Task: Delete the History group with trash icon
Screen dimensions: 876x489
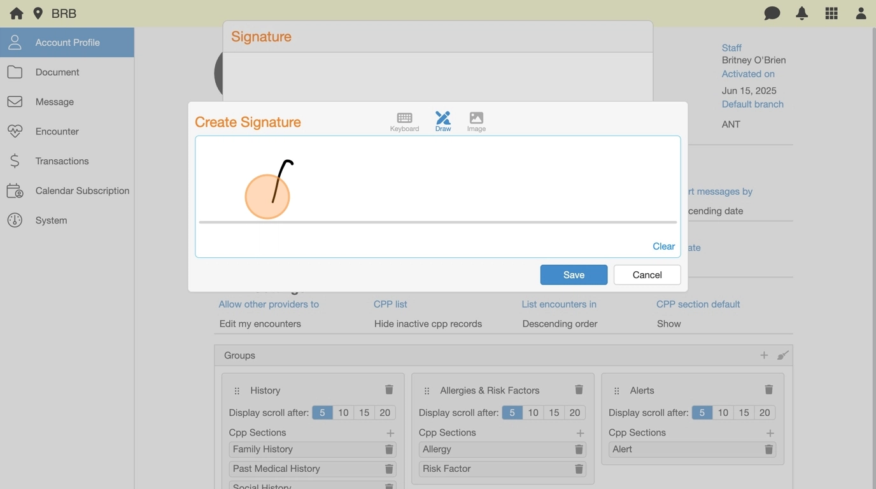Action: pyautogui.click(x=389, y=390)
